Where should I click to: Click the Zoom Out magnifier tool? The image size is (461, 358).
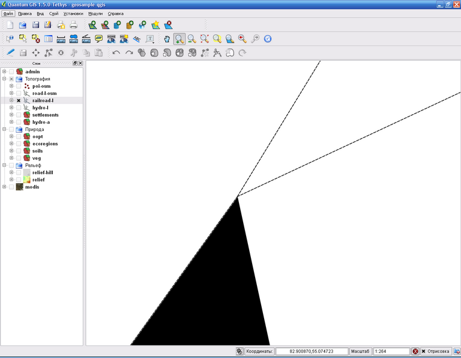tap(191, 39)
